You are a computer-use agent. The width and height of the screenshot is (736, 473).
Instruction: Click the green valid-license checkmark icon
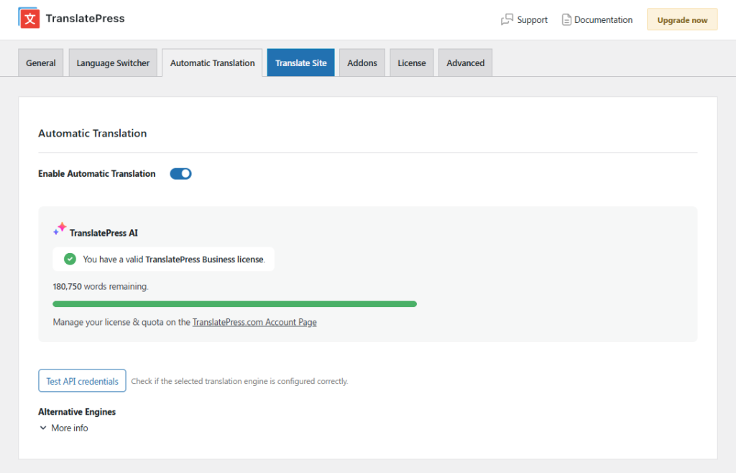click(70, 259)
